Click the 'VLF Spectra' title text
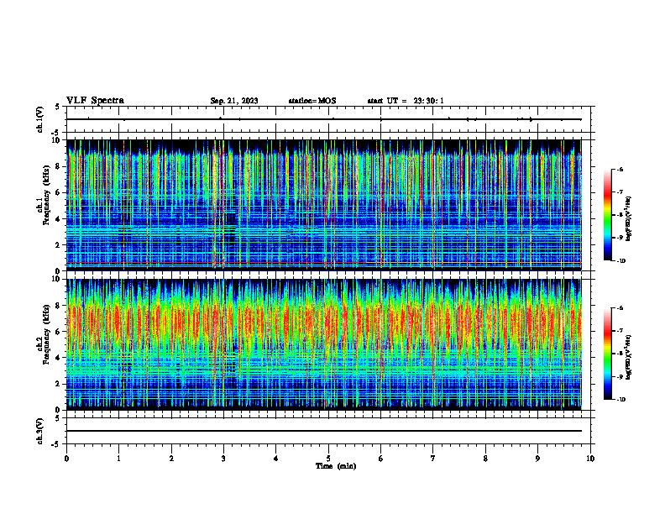Viewport: 665px width, 514px height. [96, 101]
